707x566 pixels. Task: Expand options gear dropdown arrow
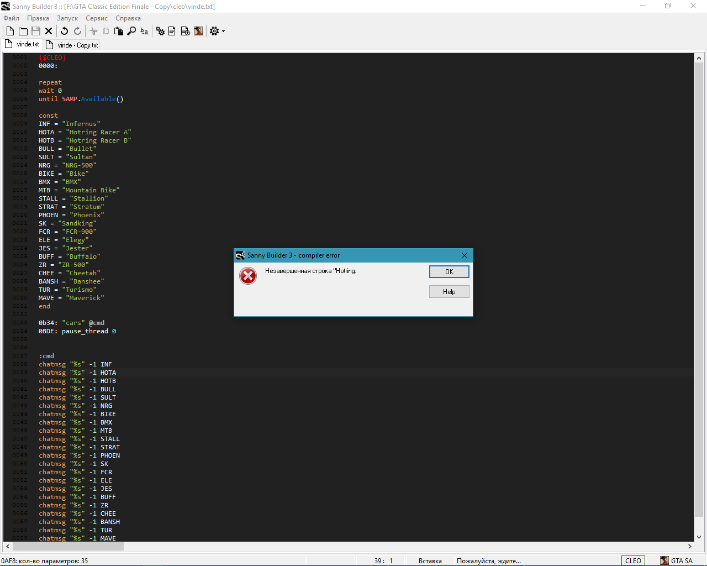click(223, 32)
